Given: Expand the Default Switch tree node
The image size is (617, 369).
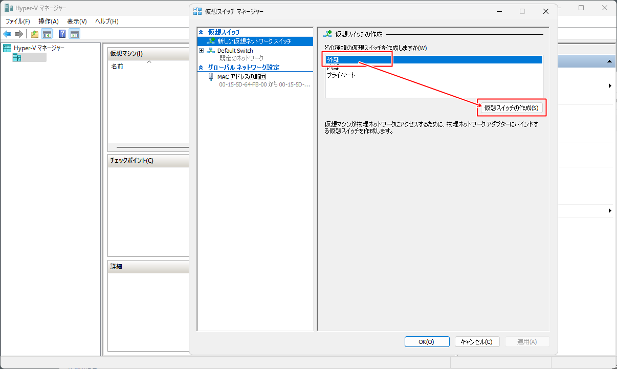Looking at the screenshot, I should [202, 51].
